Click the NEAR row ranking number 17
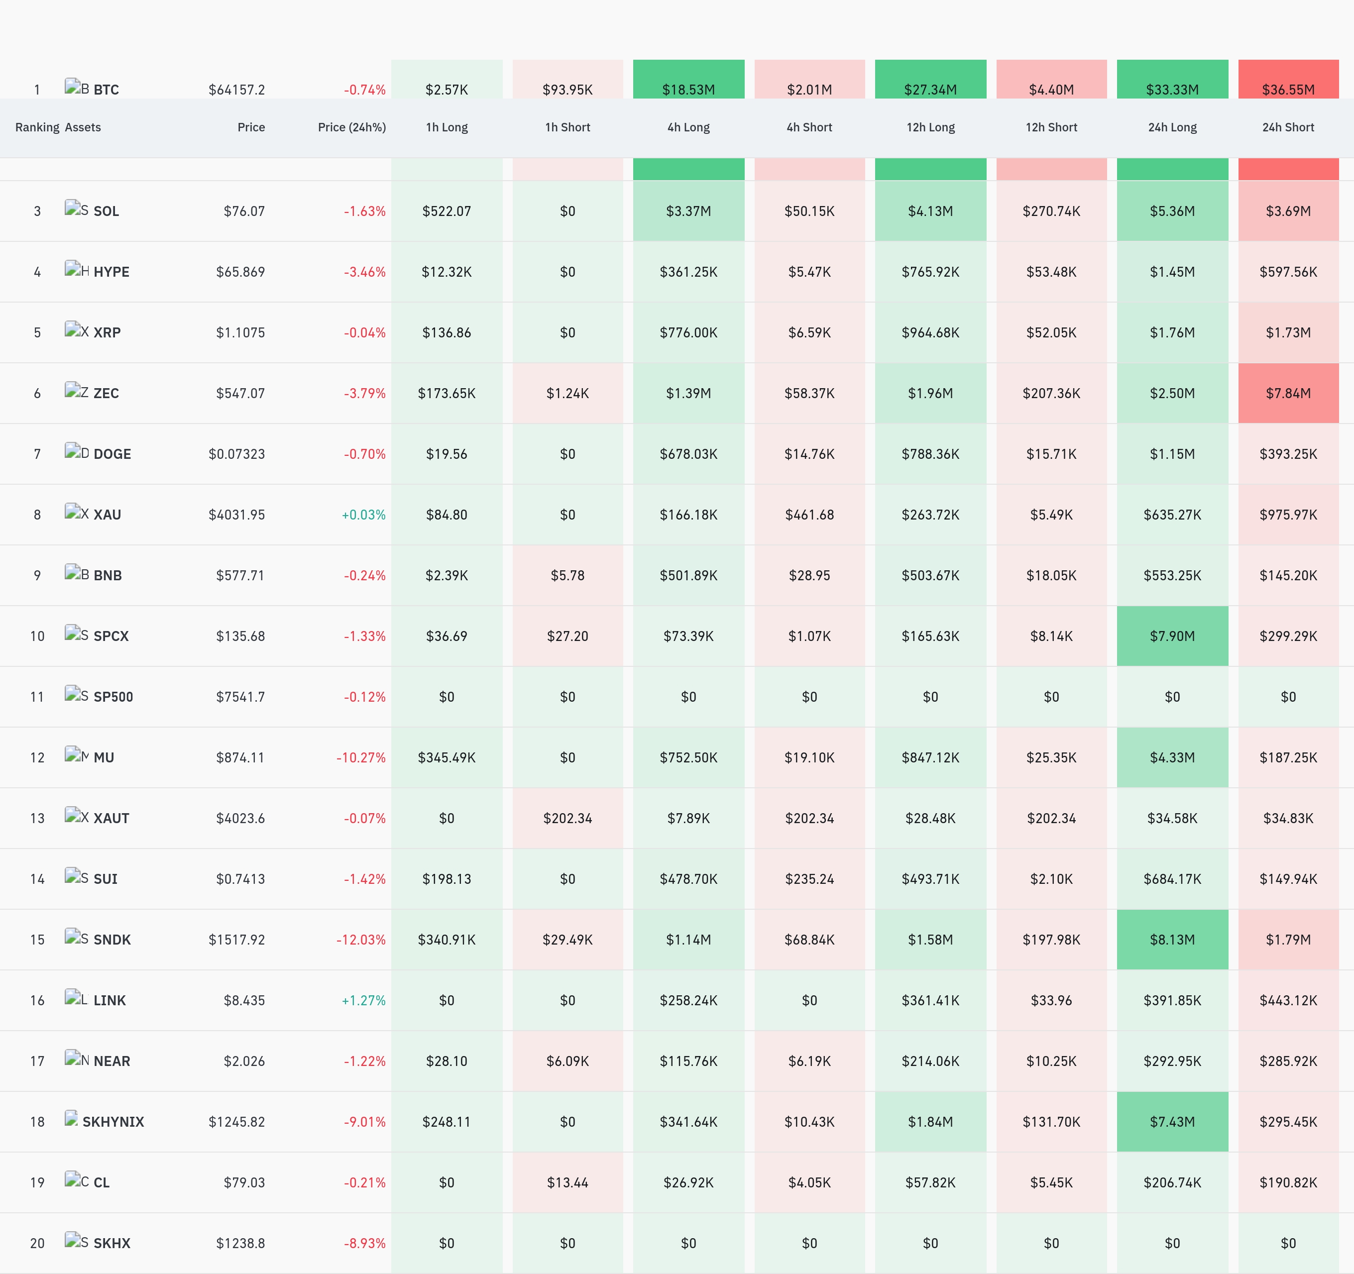Screen dimensions: 1354x1274 [37, 1061]
